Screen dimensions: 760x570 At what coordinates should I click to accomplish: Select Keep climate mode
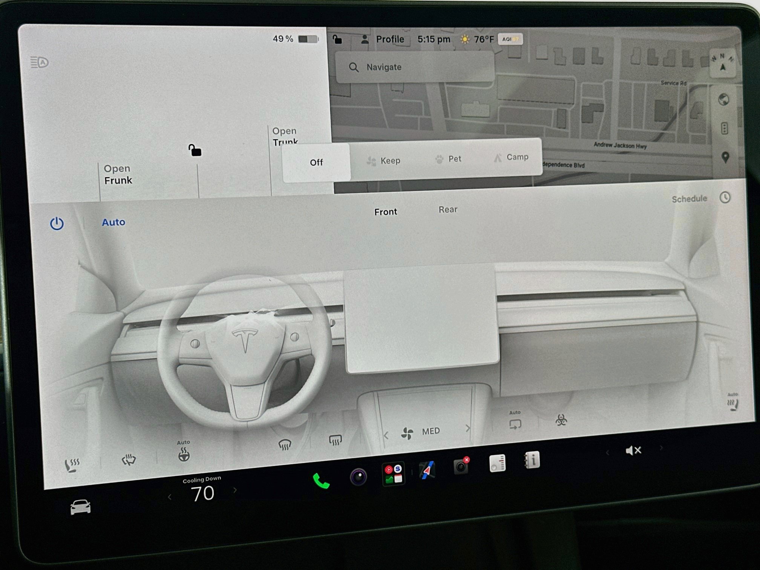383,161
